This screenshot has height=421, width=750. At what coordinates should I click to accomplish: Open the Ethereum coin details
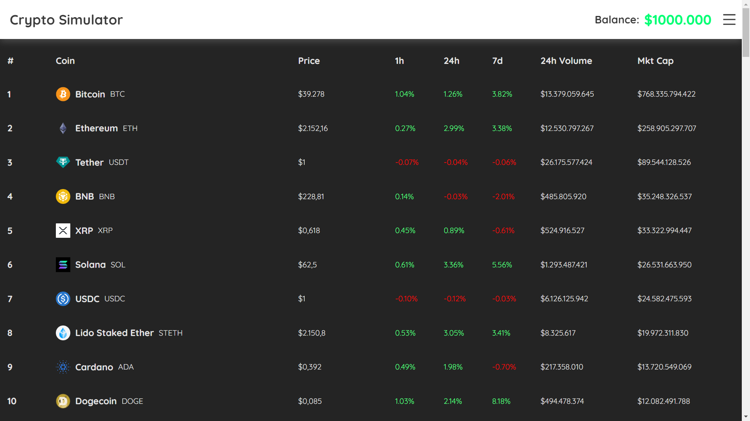pyautogui.click(x=96, y=128)
